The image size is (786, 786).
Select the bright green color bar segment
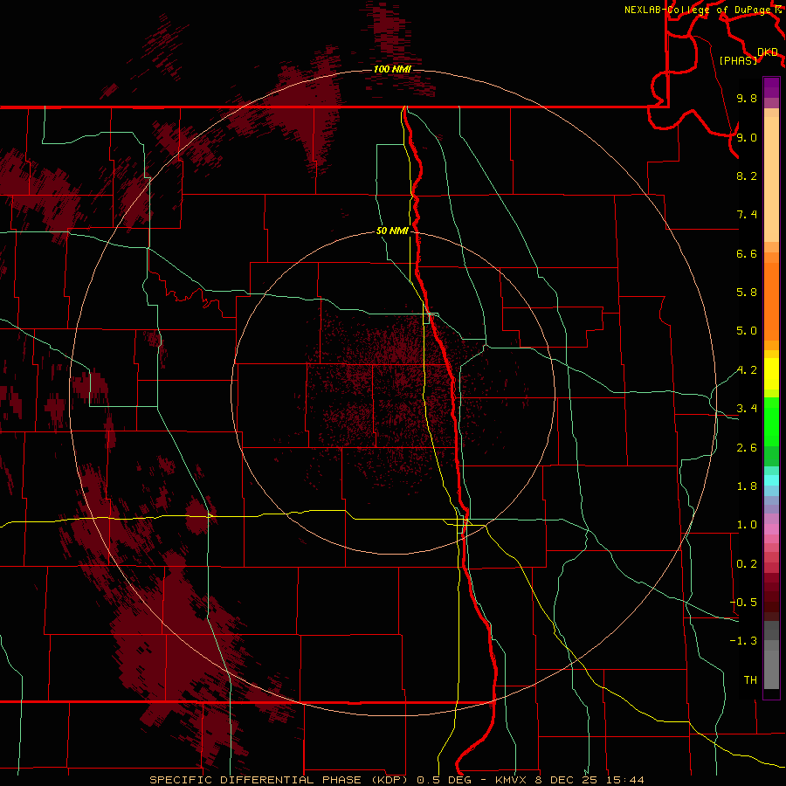pyautogui.click(x=771, y=422)
